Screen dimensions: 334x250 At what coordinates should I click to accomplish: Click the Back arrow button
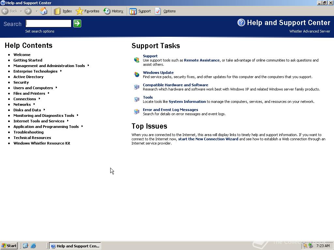click(5, 11)
